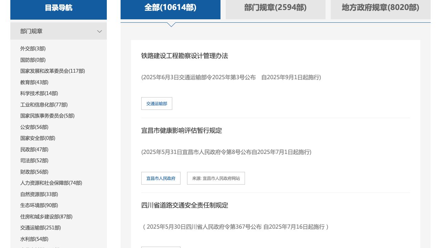Select 工业和信息化部(77部) category
The width and height of the screenshot is (441, 248).
[x=44, y=105]
